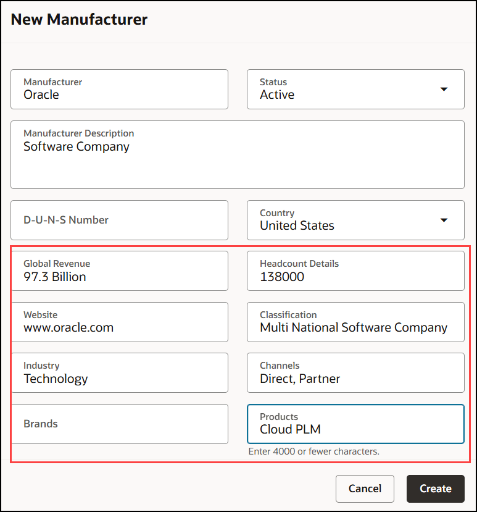
Task: Select the empty D-U-N-S Number field
Action: [x=120, y=220]
